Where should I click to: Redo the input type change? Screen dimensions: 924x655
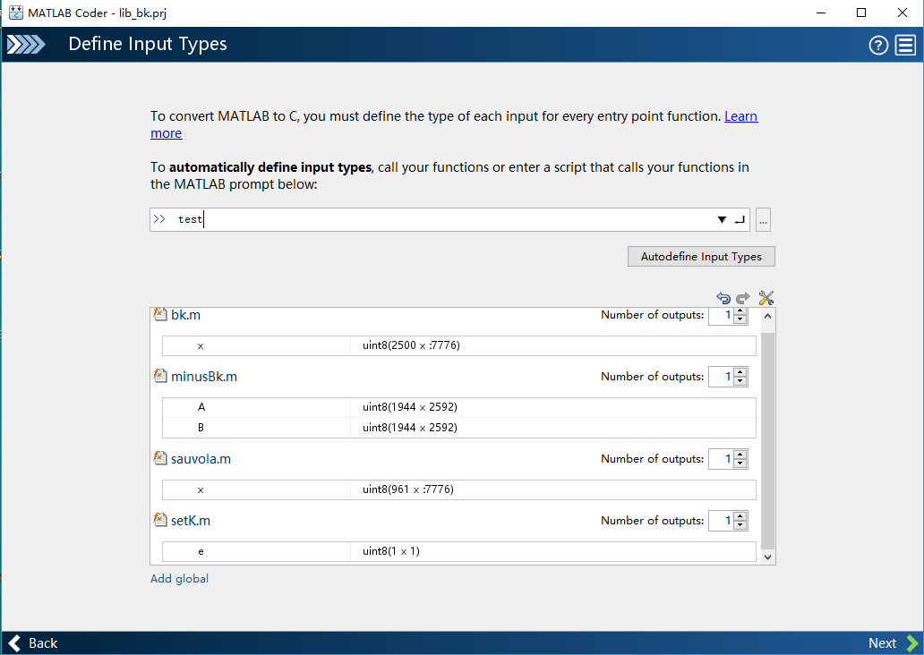coord(743,298)
